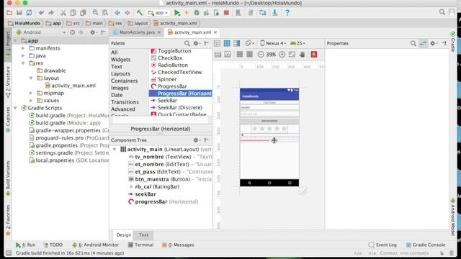Open the Terminal tool window
461x259 pixels.
[x=141, y=245]
